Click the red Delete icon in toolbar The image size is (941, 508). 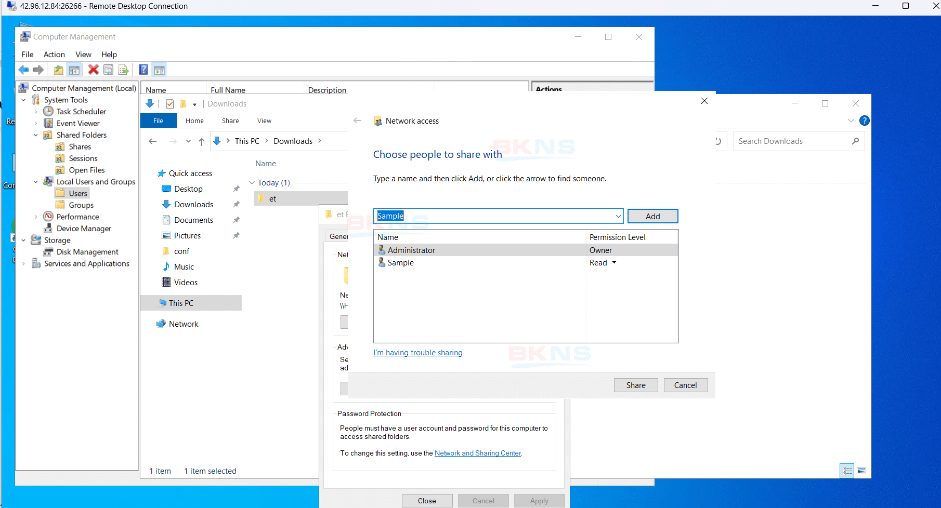(93, 70)
